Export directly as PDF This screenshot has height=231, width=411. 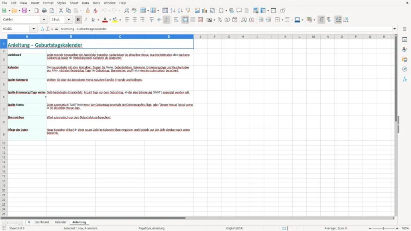[37, 10]
